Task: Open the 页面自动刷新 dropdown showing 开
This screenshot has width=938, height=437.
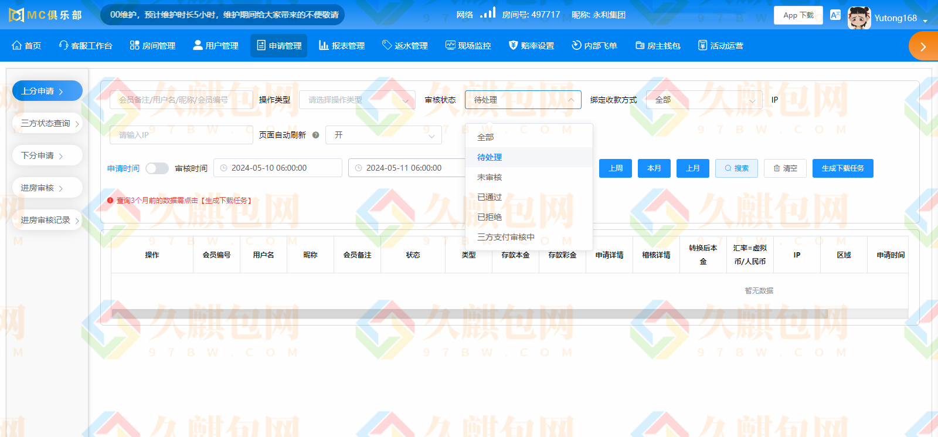Action: pos(383,135)
